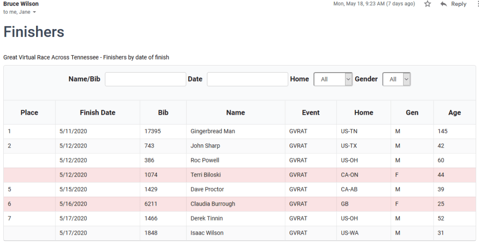Screen dimensions: 479x244
Task: Click the Date filter input field
Action: [x=247, y=79]
